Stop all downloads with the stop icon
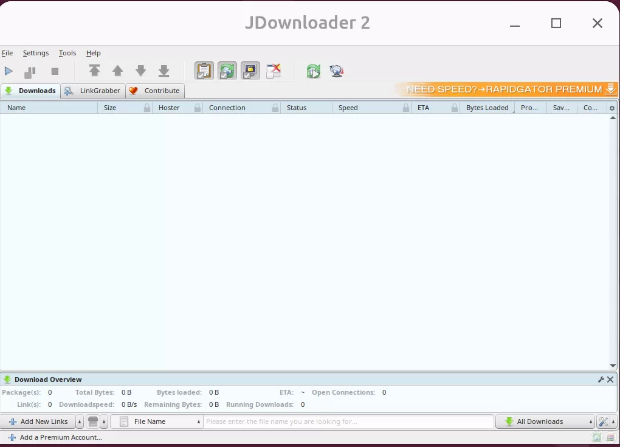Viewport: 620px width, 447px height. click(x=55, y=72)
